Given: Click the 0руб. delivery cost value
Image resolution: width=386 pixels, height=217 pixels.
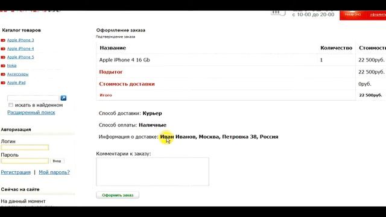Looking at the screenshot, I should click(x=365, y=84).
